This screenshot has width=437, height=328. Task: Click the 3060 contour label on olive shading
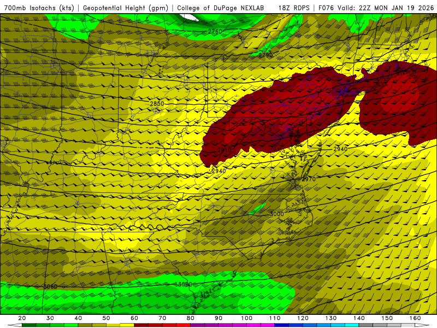[50, 286]
